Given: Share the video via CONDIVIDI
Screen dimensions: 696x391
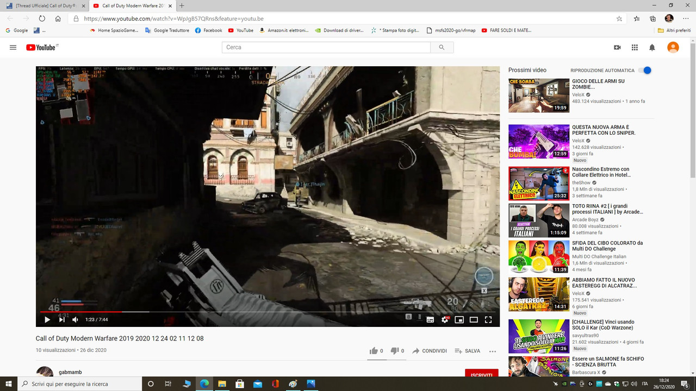Looking at the screenshot, I should (430, 351).
